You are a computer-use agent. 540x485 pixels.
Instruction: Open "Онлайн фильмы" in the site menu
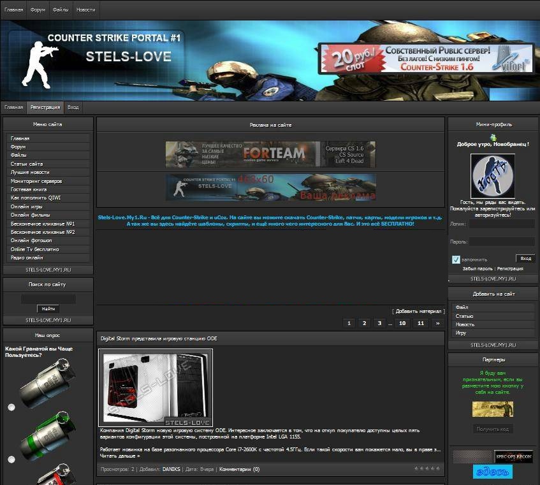pos(48,215)
